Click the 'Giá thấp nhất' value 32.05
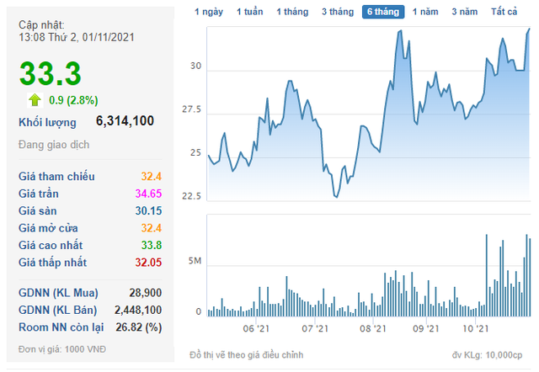This screenshot has width=539, height=372. [x=147, y=263]
